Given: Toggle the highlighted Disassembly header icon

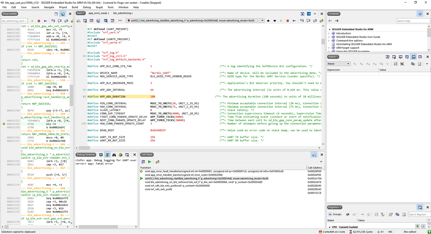Looking at the screenshot, I should point(62,14).
